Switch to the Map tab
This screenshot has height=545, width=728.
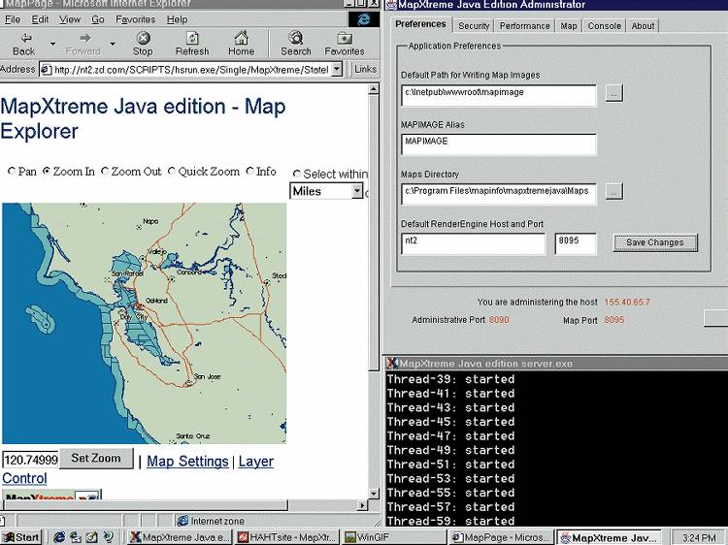(x=568, y=26)
